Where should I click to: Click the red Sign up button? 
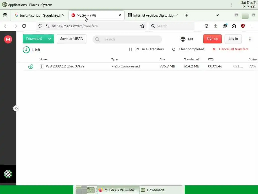[x=212, y=39]
